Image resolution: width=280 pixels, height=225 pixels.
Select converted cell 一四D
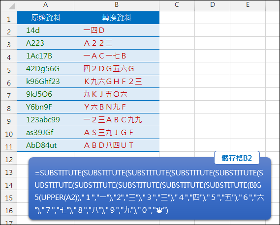pyautogui.click(x=117, y=30)
